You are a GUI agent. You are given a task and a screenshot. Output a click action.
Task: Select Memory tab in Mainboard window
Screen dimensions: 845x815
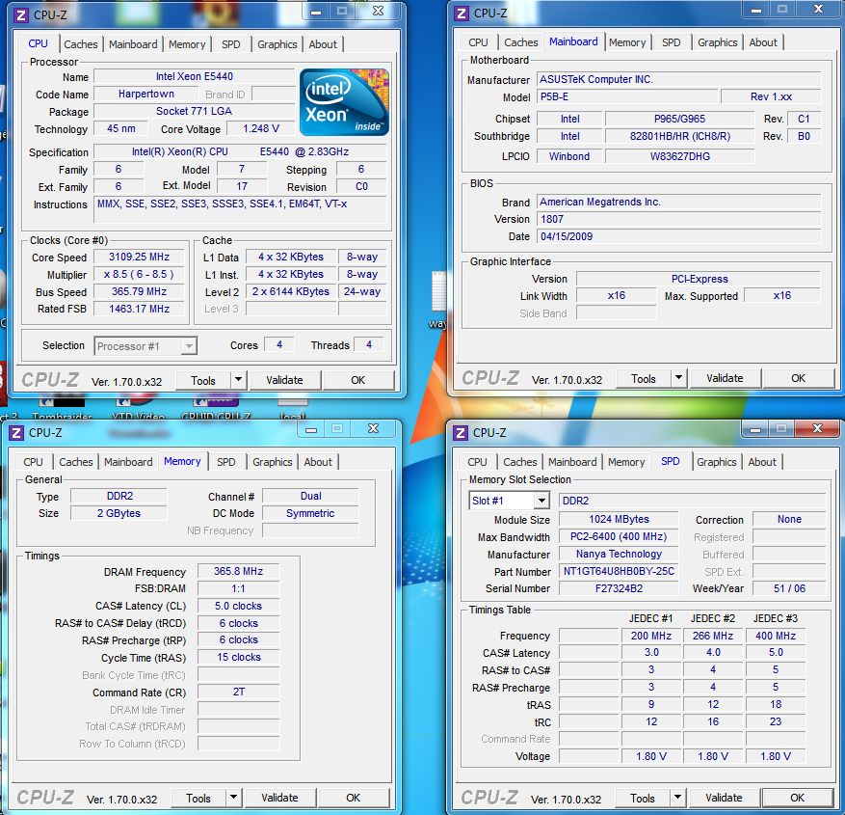click(627, 42)
